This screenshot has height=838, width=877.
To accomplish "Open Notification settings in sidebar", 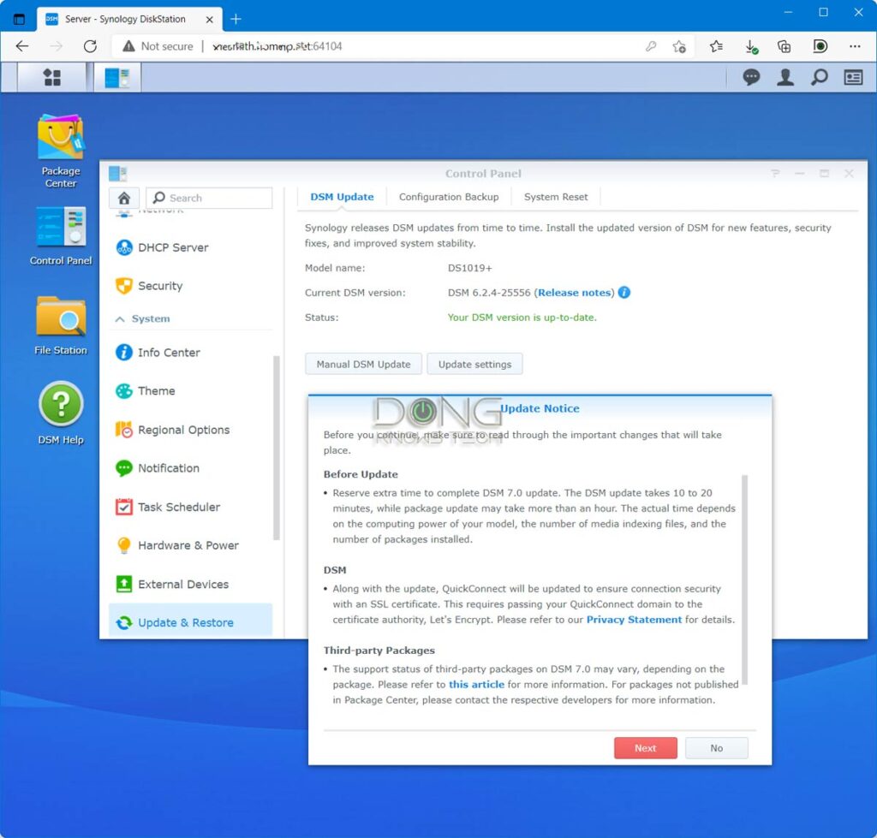I will click(x=191, y=468).
